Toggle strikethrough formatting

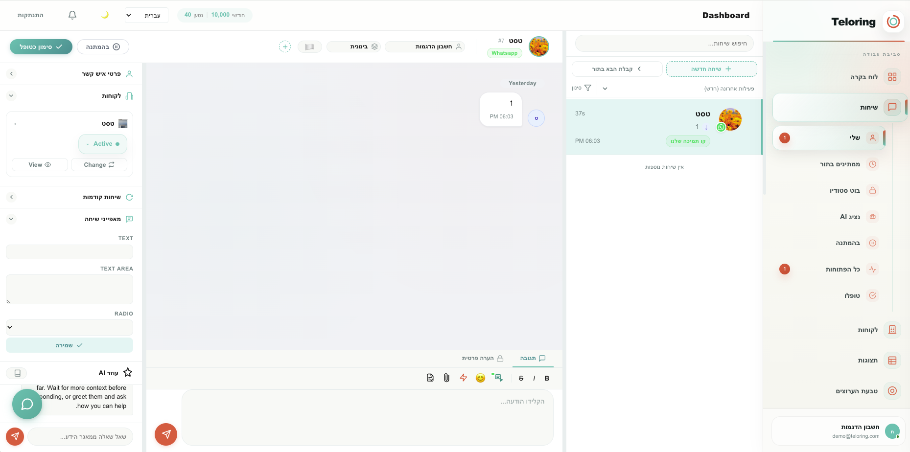tap(521, 378)
